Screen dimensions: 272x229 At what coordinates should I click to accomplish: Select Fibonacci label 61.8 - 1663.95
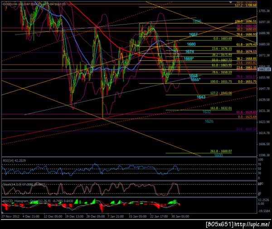pos(222,65)
